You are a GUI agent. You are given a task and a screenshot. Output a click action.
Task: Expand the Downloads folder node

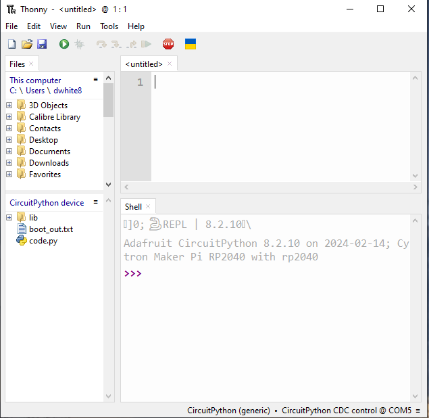coord(9,163)
